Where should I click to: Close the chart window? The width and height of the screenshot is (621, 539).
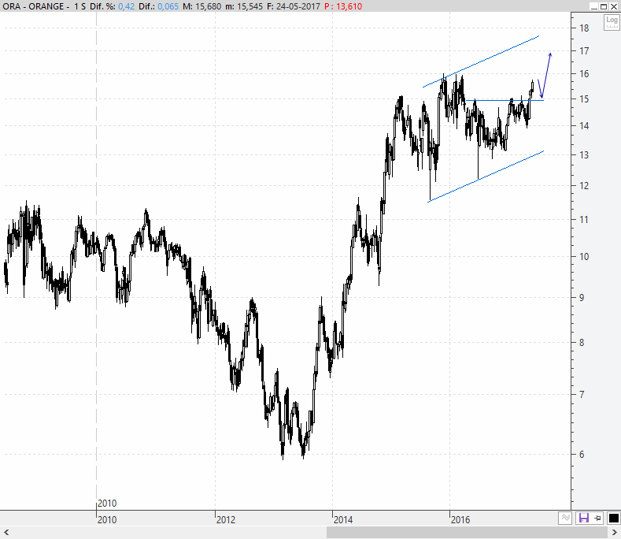click(x=613, y=6)
